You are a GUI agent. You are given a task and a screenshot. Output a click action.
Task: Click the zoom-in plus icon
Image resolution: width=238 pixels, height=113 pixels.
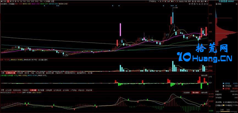click(205, 4)
